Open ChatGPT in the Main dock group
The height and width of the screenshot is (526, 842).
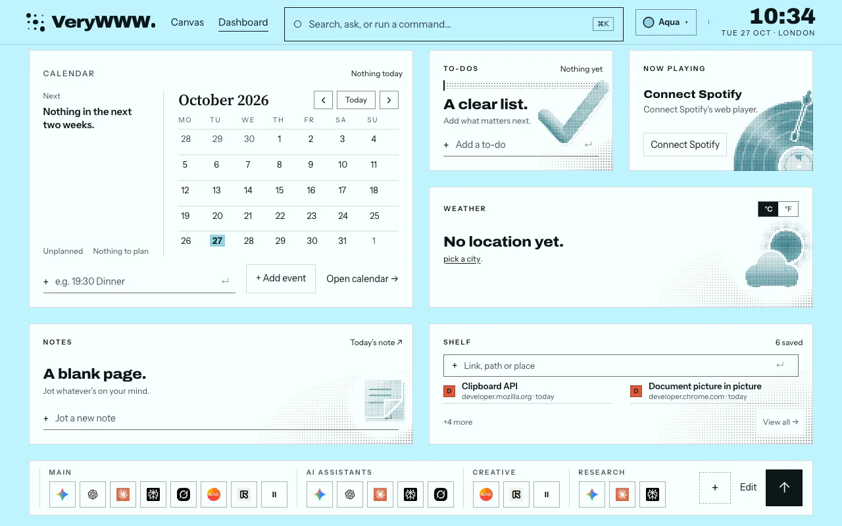[93, 494]
